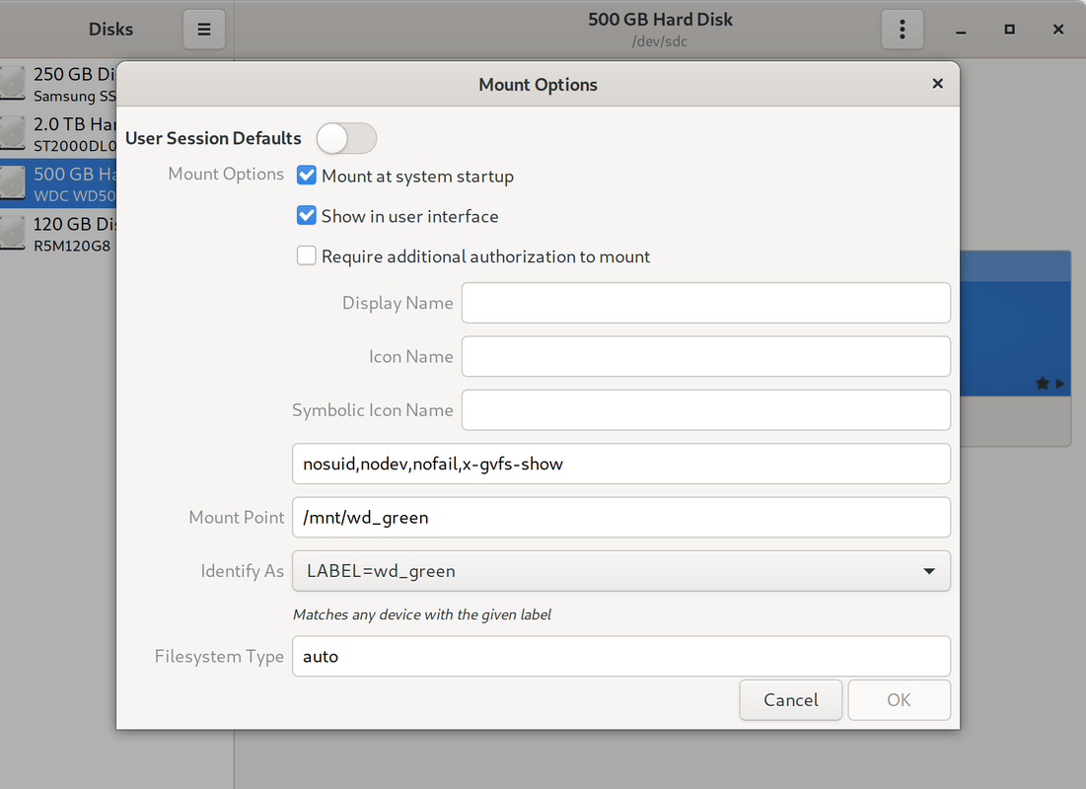Image resolution: width=1086 pixels, height=789 pixels.
Task: Toggle User Session Defaults switch
Action: point(346,138)
